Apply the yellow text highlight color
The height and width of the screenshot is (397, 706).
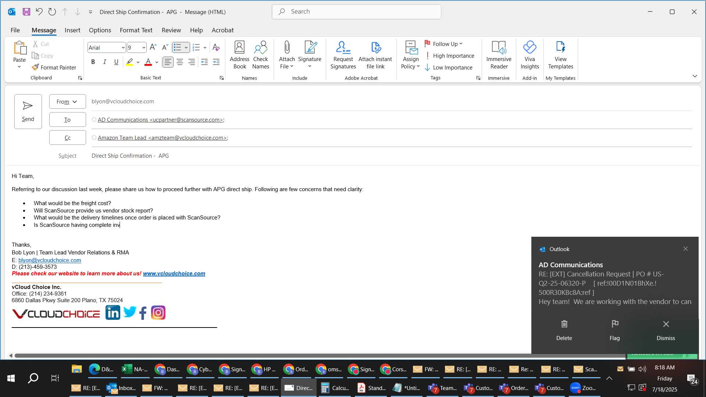point(129,62)
